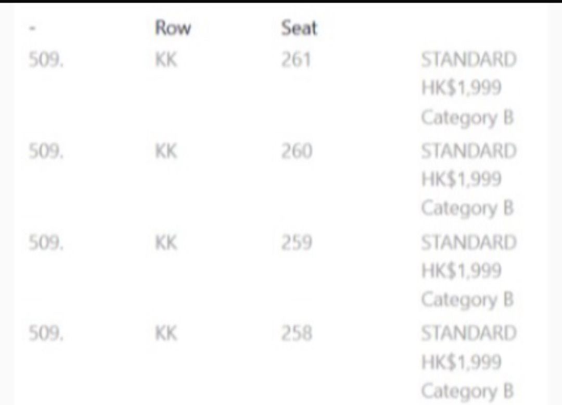Click section 509 for seat 260

click(45, 152)
